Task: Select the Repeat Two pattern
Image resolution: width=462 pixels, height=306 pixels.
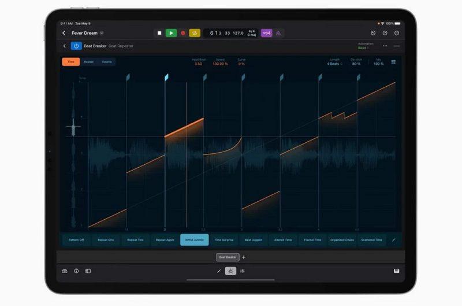Action: [135, 240]
